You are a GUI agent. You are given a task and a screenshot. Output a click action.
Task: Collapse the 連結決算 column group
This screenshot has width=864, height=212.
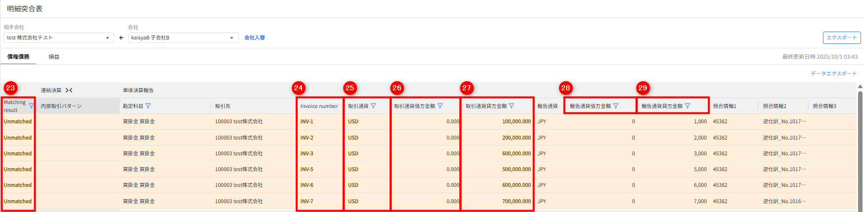[x=69, y=90]
